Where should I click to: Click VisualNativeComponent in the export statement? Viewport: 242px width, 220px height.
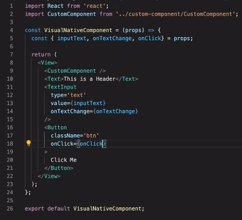pyautogui.click(x=107, y=208)
